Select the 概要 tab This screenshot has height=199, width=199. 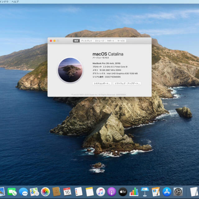(76, 41)
